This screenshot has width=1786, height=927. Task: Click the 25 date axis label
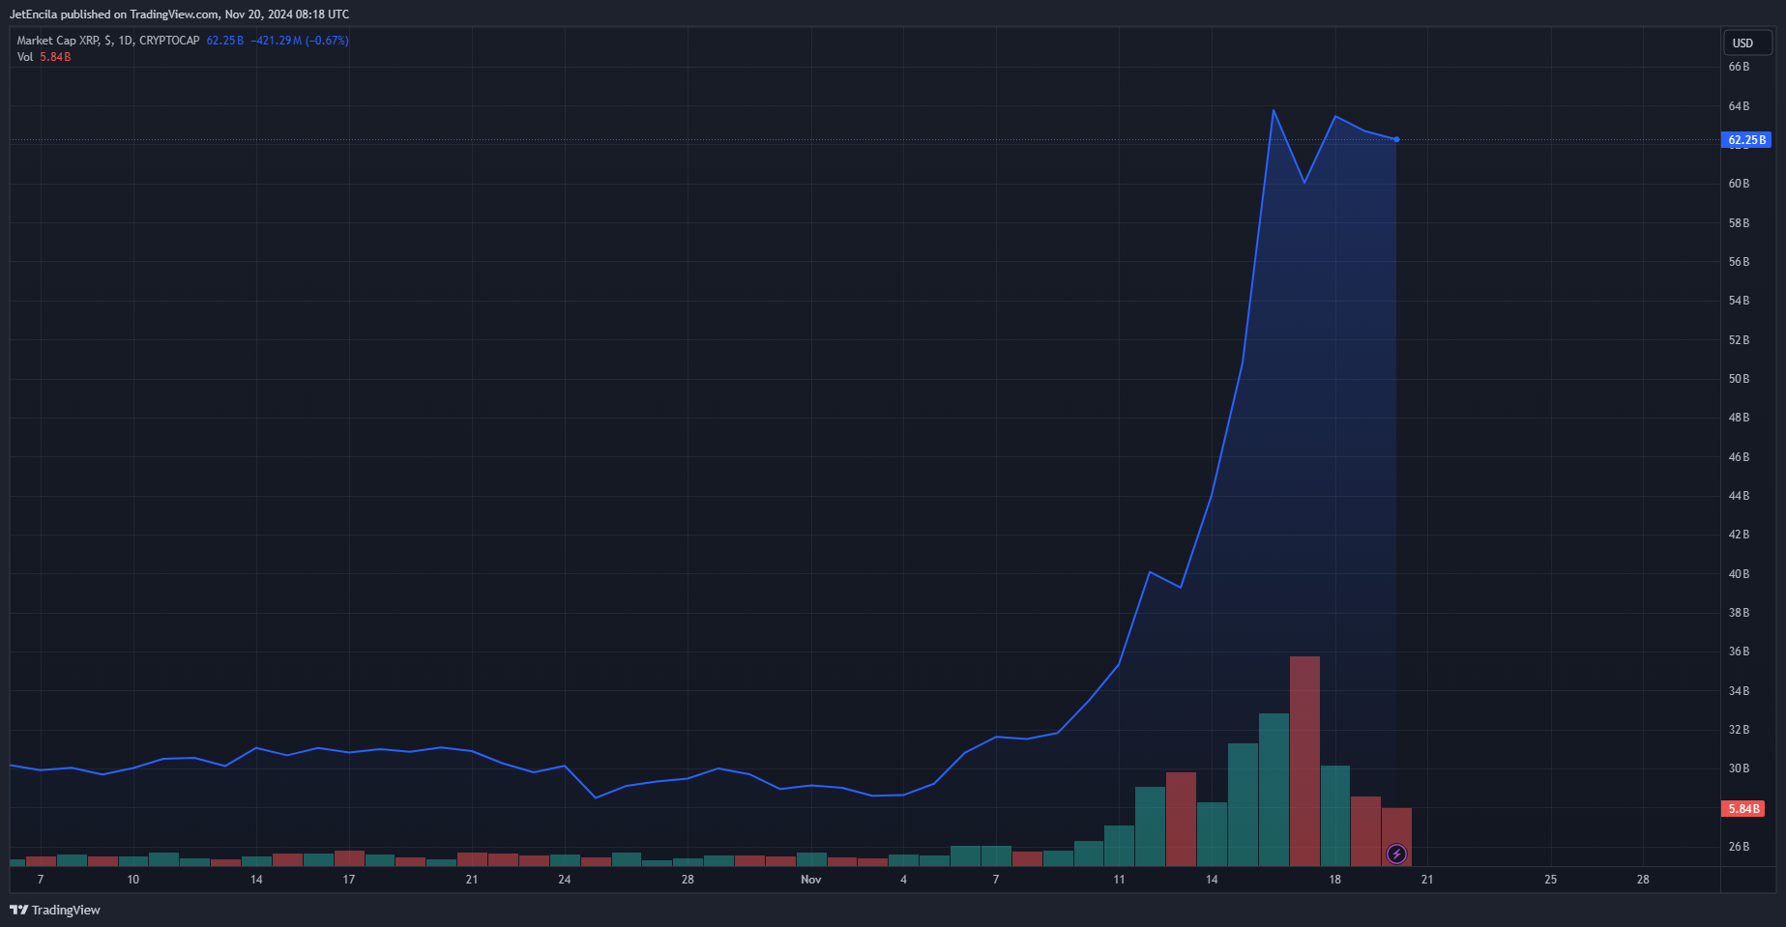coord(1550,880)
